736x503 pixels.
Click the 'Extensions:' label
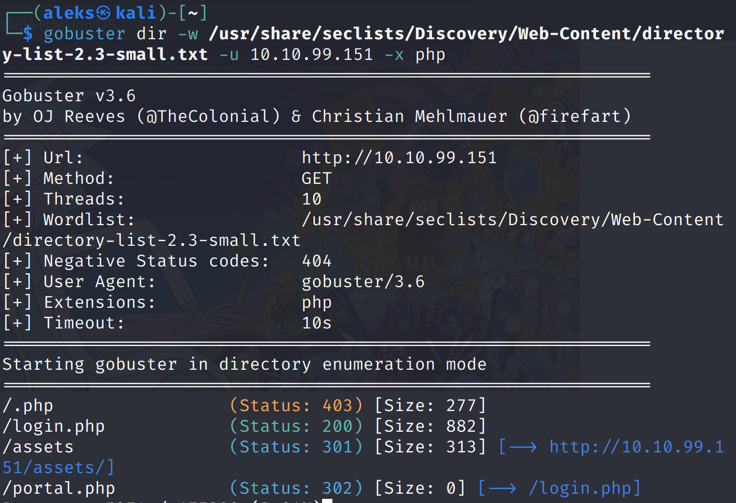[x=99, y=302]
